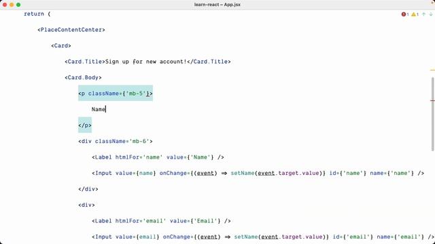Viewport: 435px width, 244px height.
Task: Jump to previous highlighted error arrow
Action: [423, 14]
